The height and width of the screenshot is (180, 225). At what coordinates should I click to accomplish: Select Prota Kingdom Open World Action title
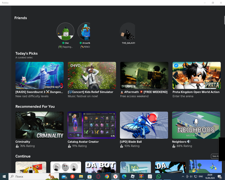[196, 92]
